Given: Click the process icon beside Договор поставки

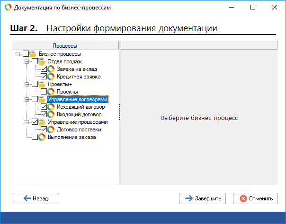Looking at the screenshot, I should 51,129.
